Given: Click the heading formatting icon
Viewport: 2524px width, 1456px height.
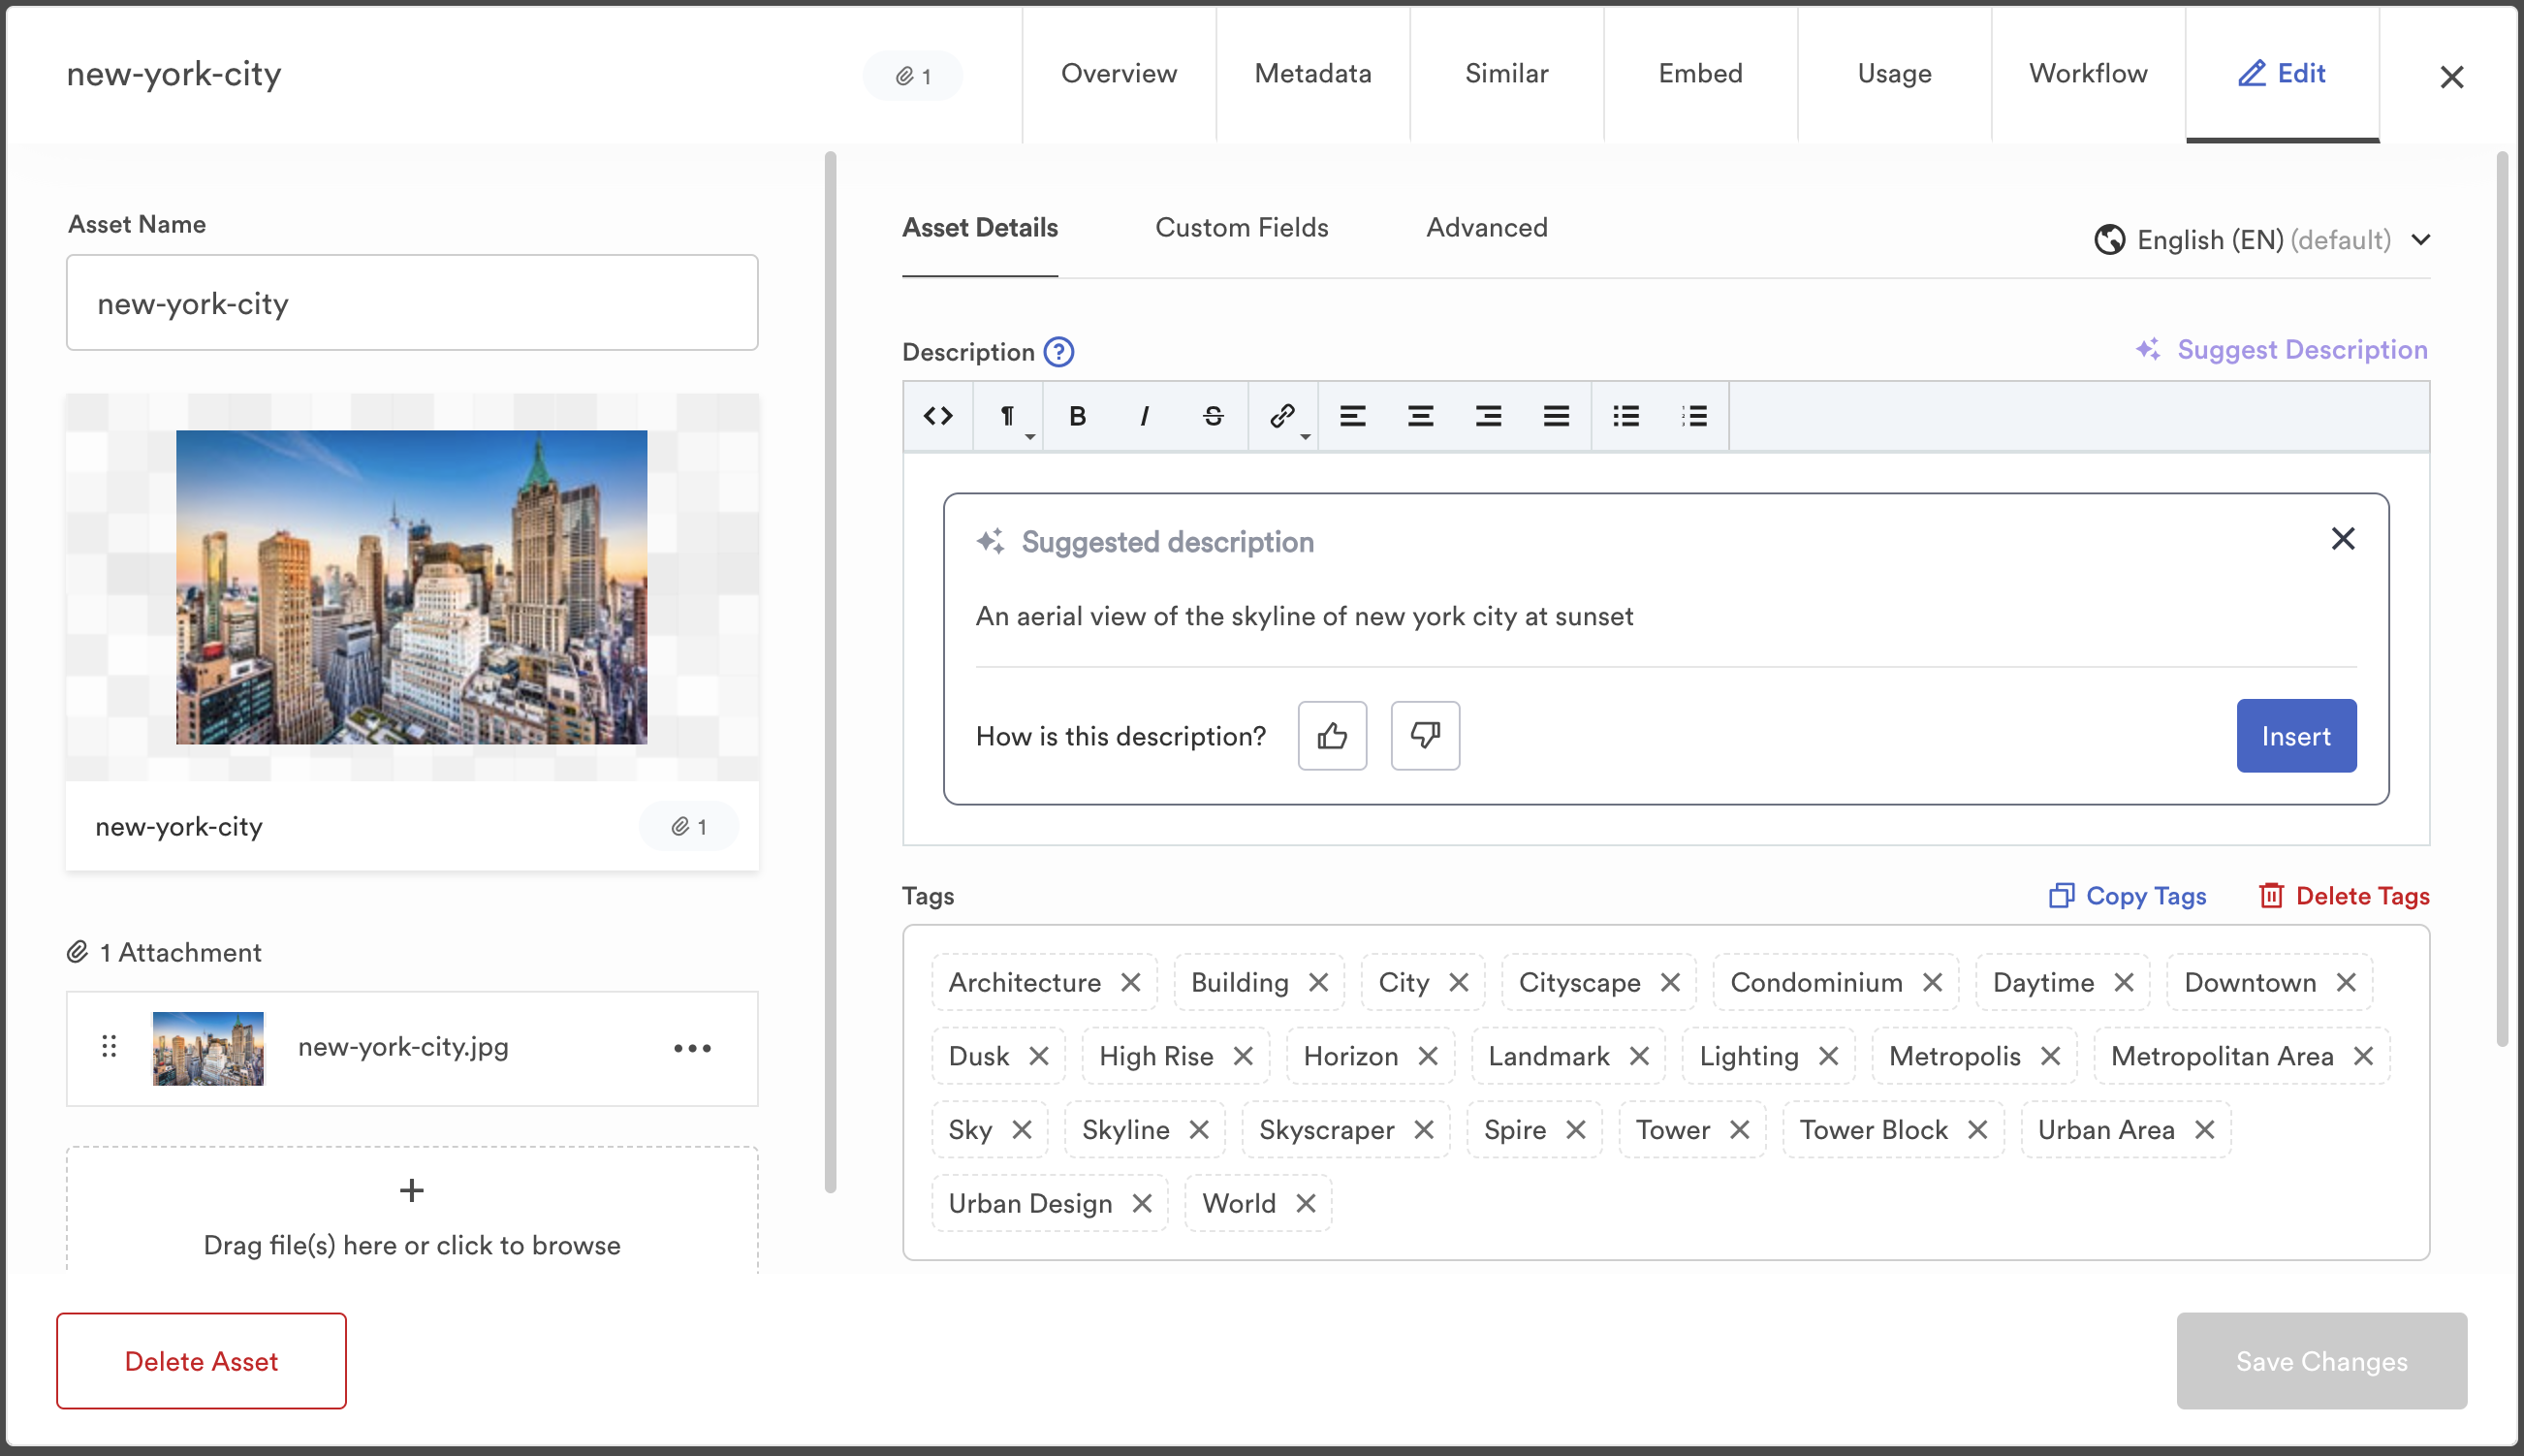Looking at the screenshot, I should 1007,416.
